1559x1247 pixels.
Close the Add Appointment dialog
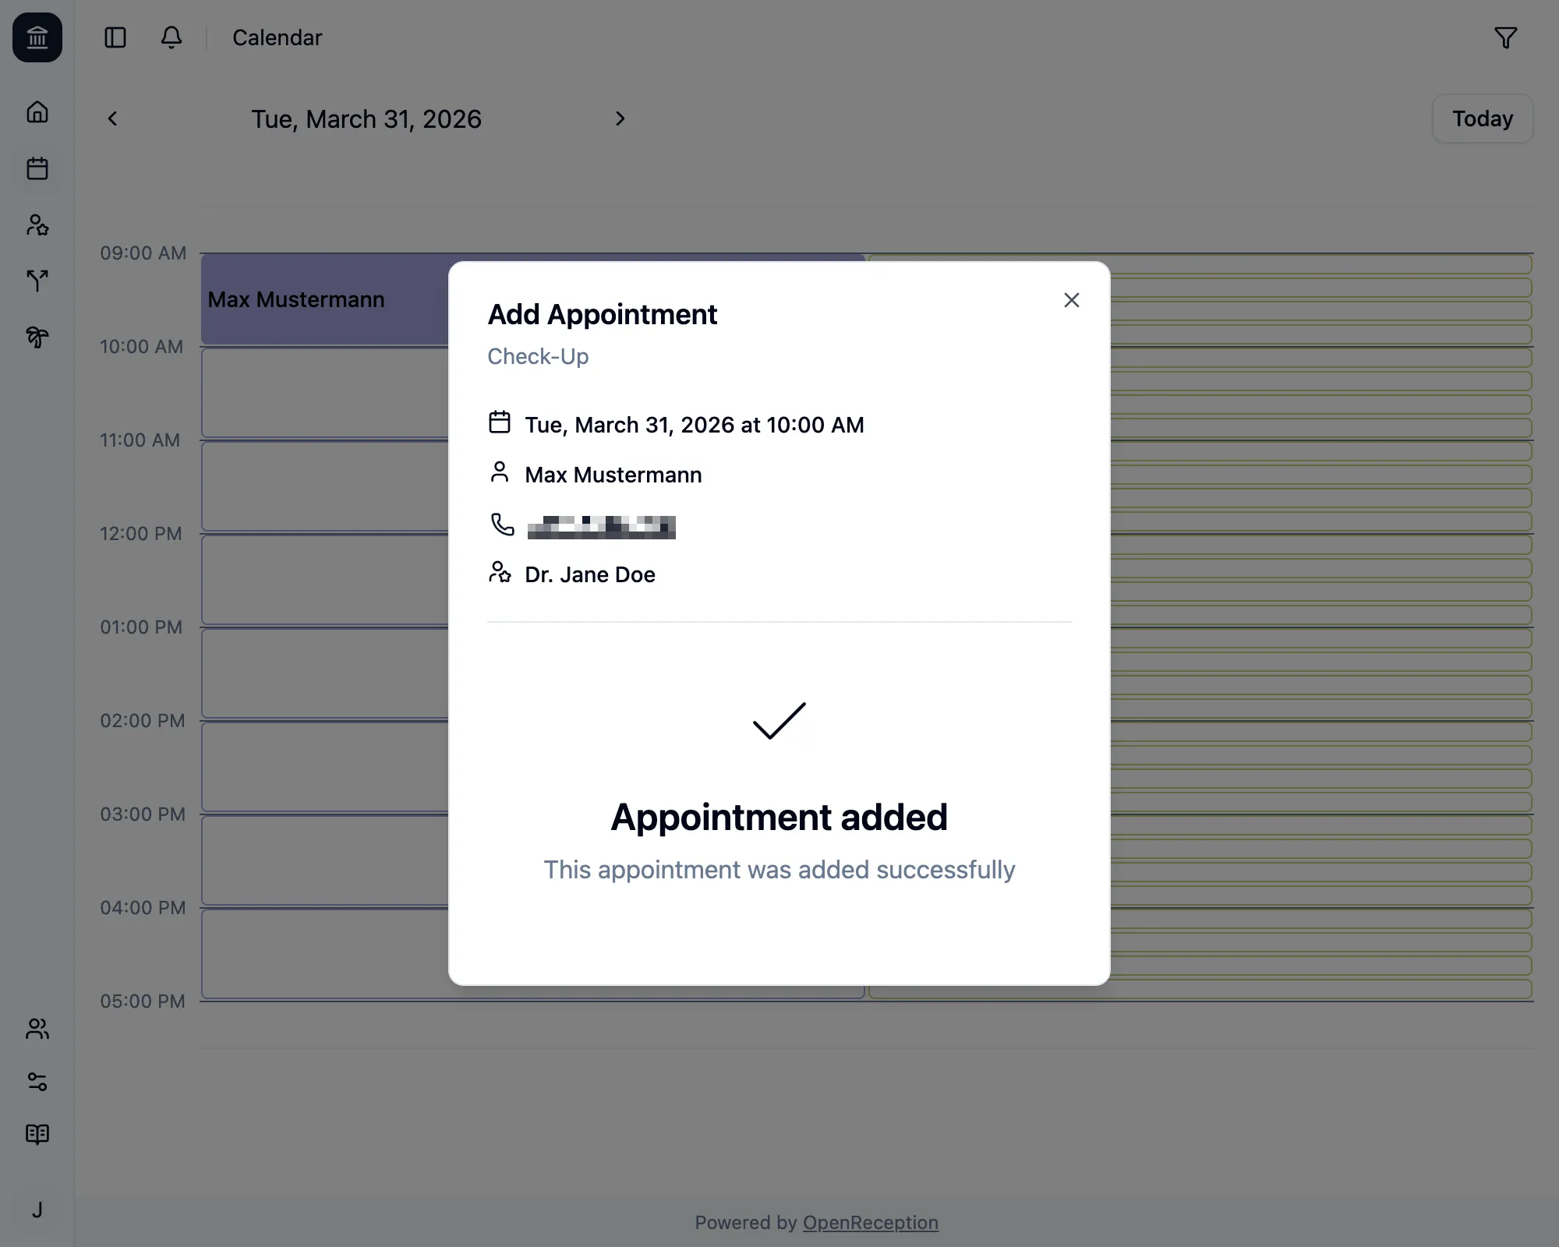[1071, 300]
